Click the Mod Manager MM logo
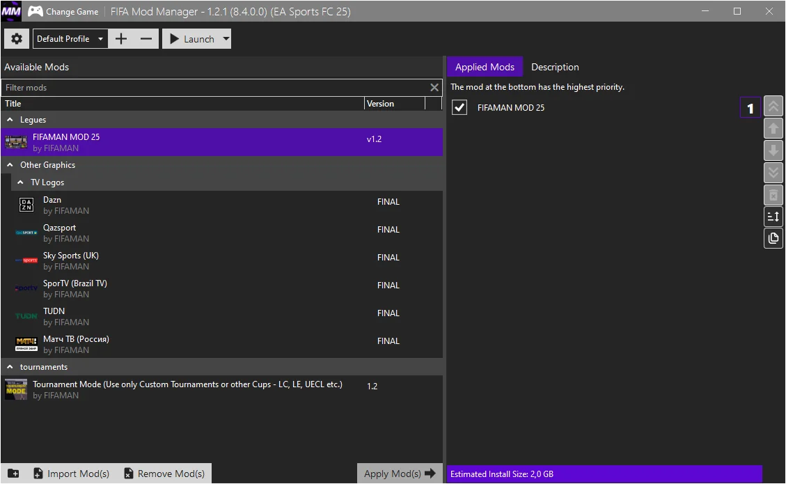 click(x=11, y=11)
